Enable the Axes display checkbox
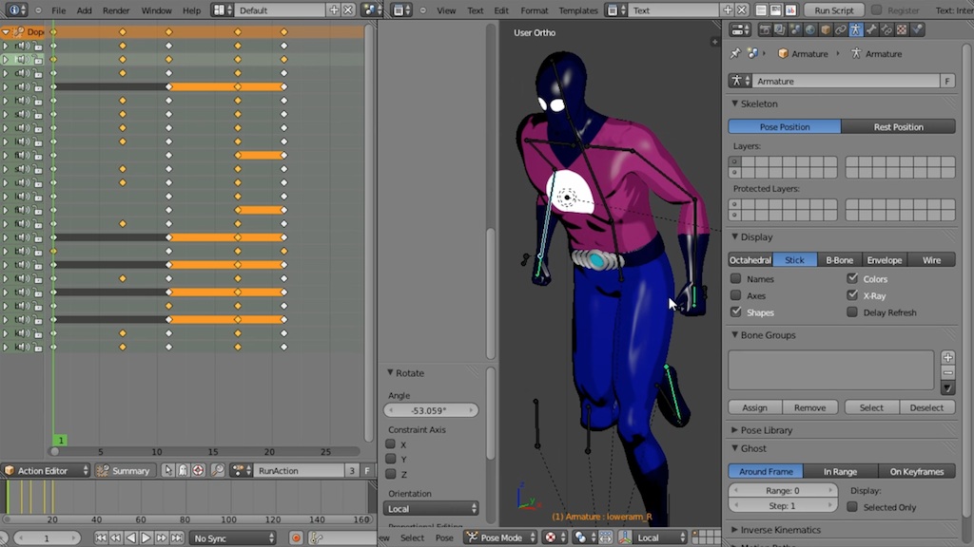The width and height of the screenshot is (974, 547). pos(736,295)
